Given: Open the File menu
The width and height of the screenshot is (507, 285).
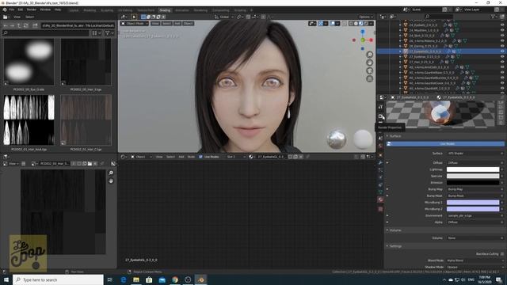Looking at the screenshot, I should pos(12,9).
